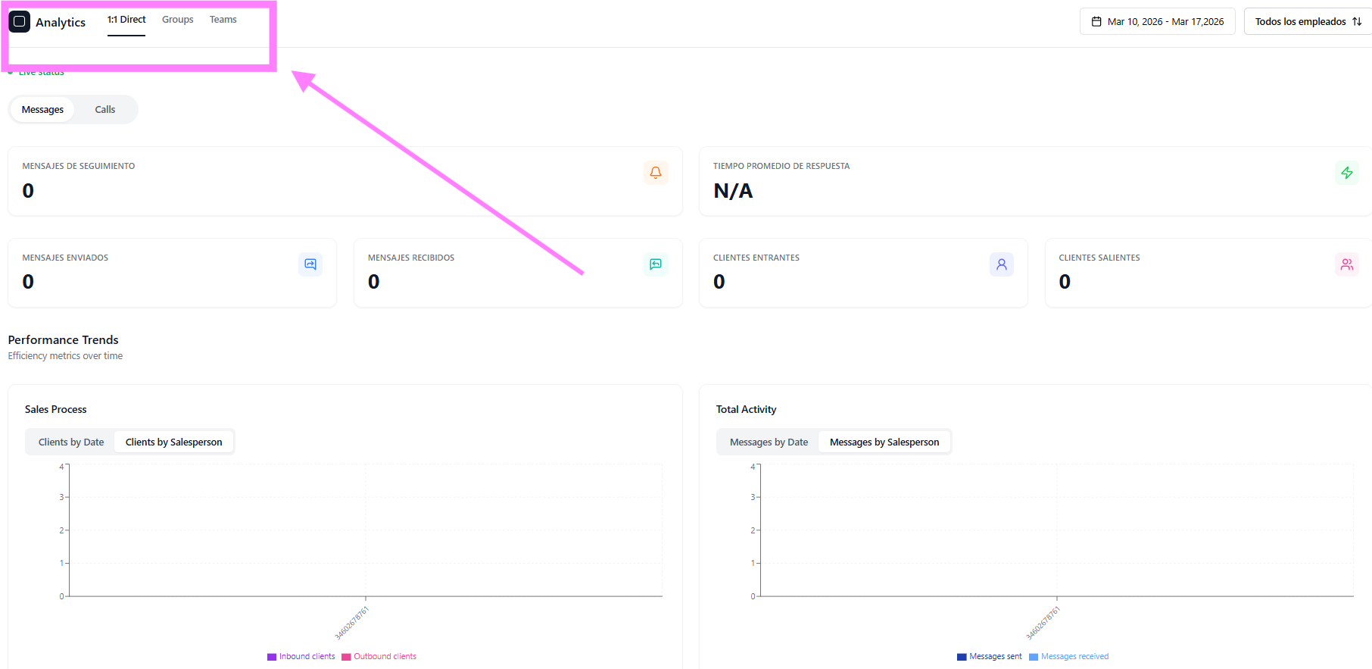This screenshot has height=669, width=1372.
Task: Click the Clientes Entrantes user icon
Action: (1001, 264)
